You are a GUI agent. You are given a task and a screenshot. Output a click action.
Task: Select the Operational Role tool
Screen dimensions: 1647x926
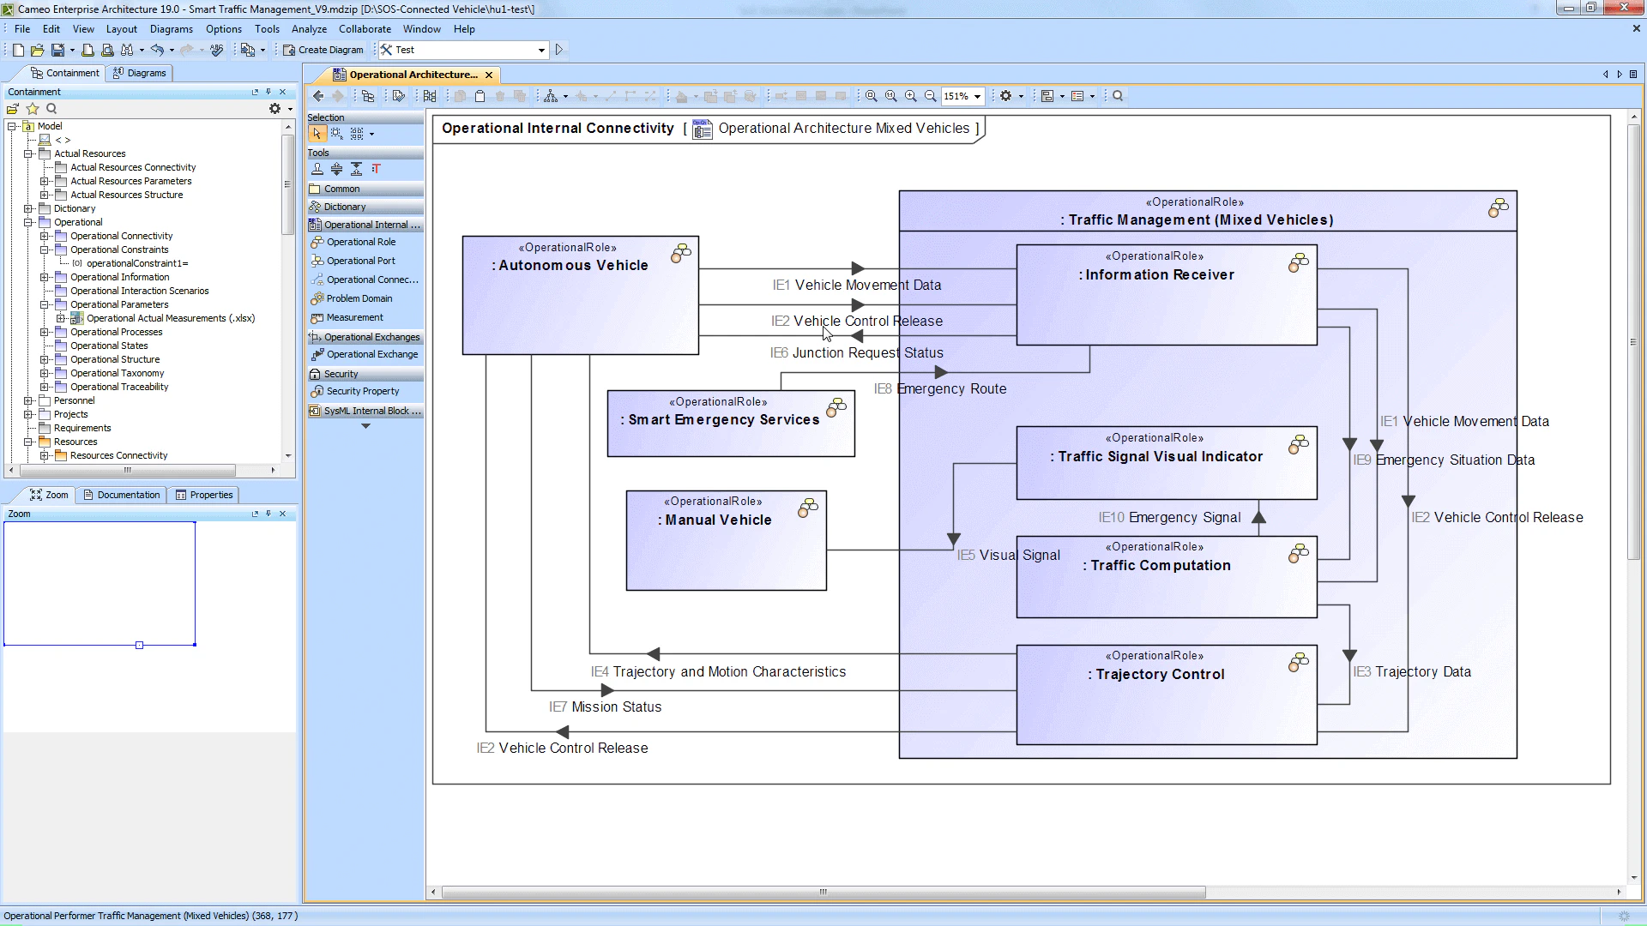pyautogui.click(x=360, y=242)
